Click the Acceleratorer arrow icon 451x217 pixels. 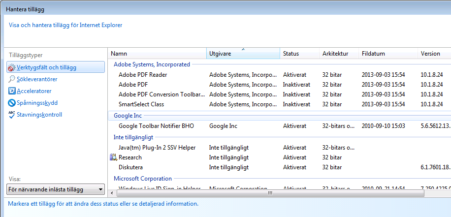12,91
